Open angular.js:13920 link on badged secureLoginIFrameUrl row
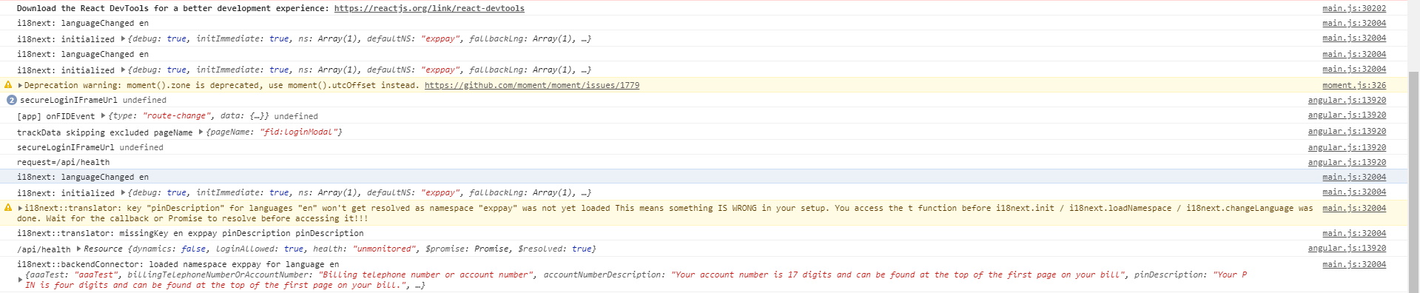 [x=1347, y=100]
